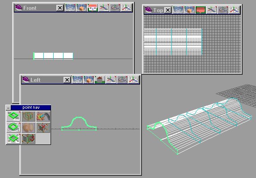The height and width of the screenshot is (178, 256).
Task: Select the eye zoom axes icon in Front view
Action: coord(126,8)
